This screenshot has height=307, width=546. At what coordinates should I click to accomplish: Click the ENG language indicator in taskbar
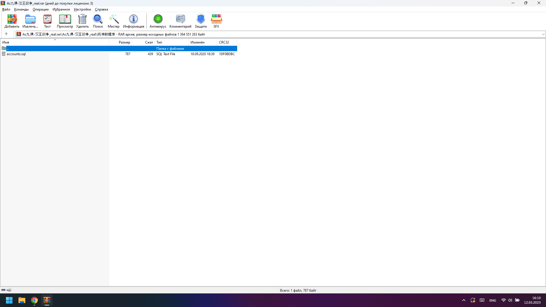[493, 300]
